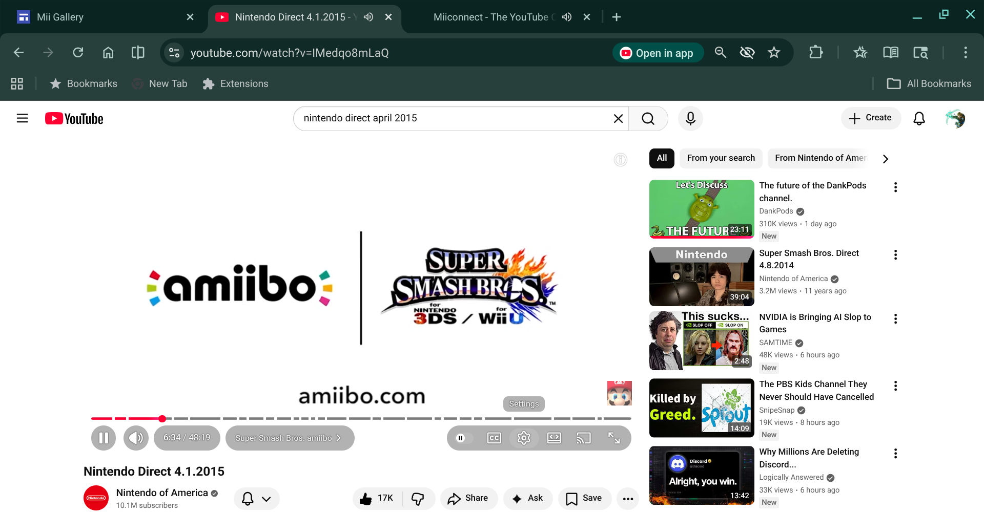The height and width of the screenshot is (513, 984).
Task: Go to YouTube home via logo
Action: (74, 119)
